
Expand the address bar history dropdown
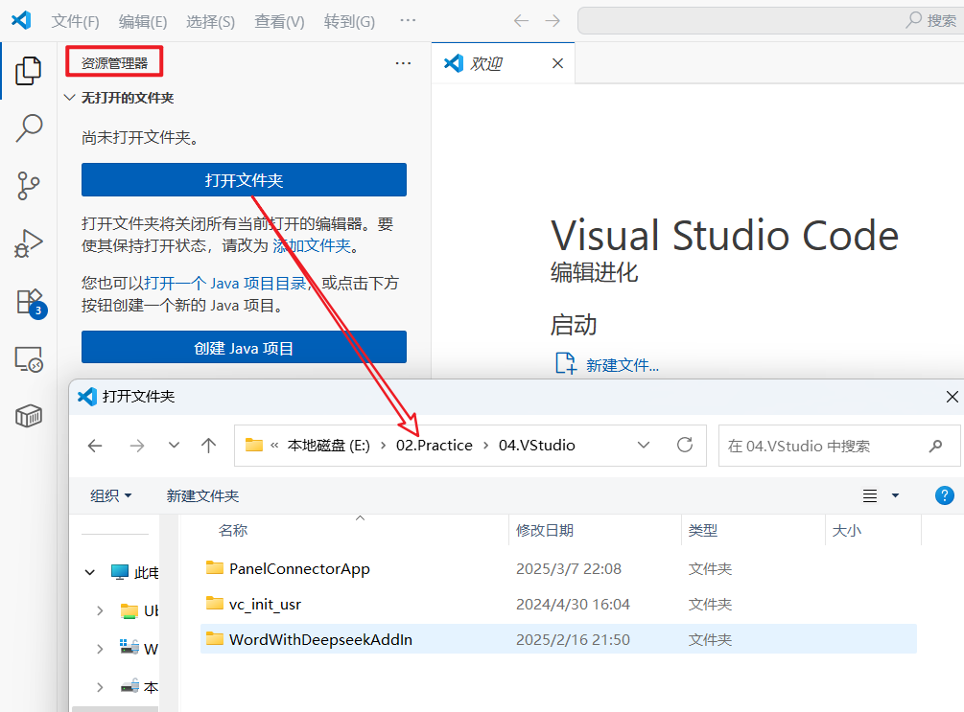click(x=644, y=445)
